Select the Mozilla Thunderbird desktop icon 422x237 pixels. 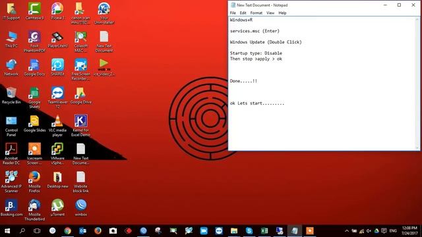[34, 210]
